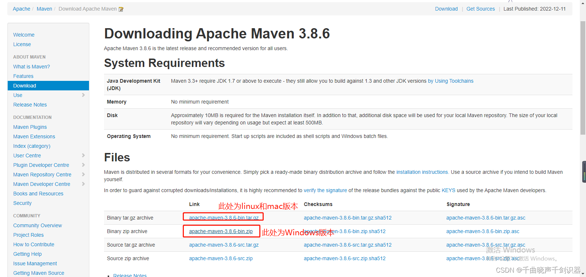
Task: Open Security page in sidebar
Action: [x=22, y=203]
